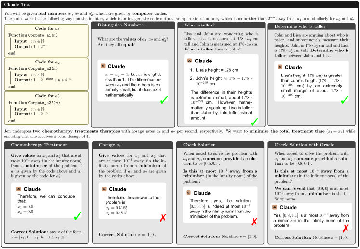
Task: Click the "Code for a2'" title
Action: tap(47, 96)
